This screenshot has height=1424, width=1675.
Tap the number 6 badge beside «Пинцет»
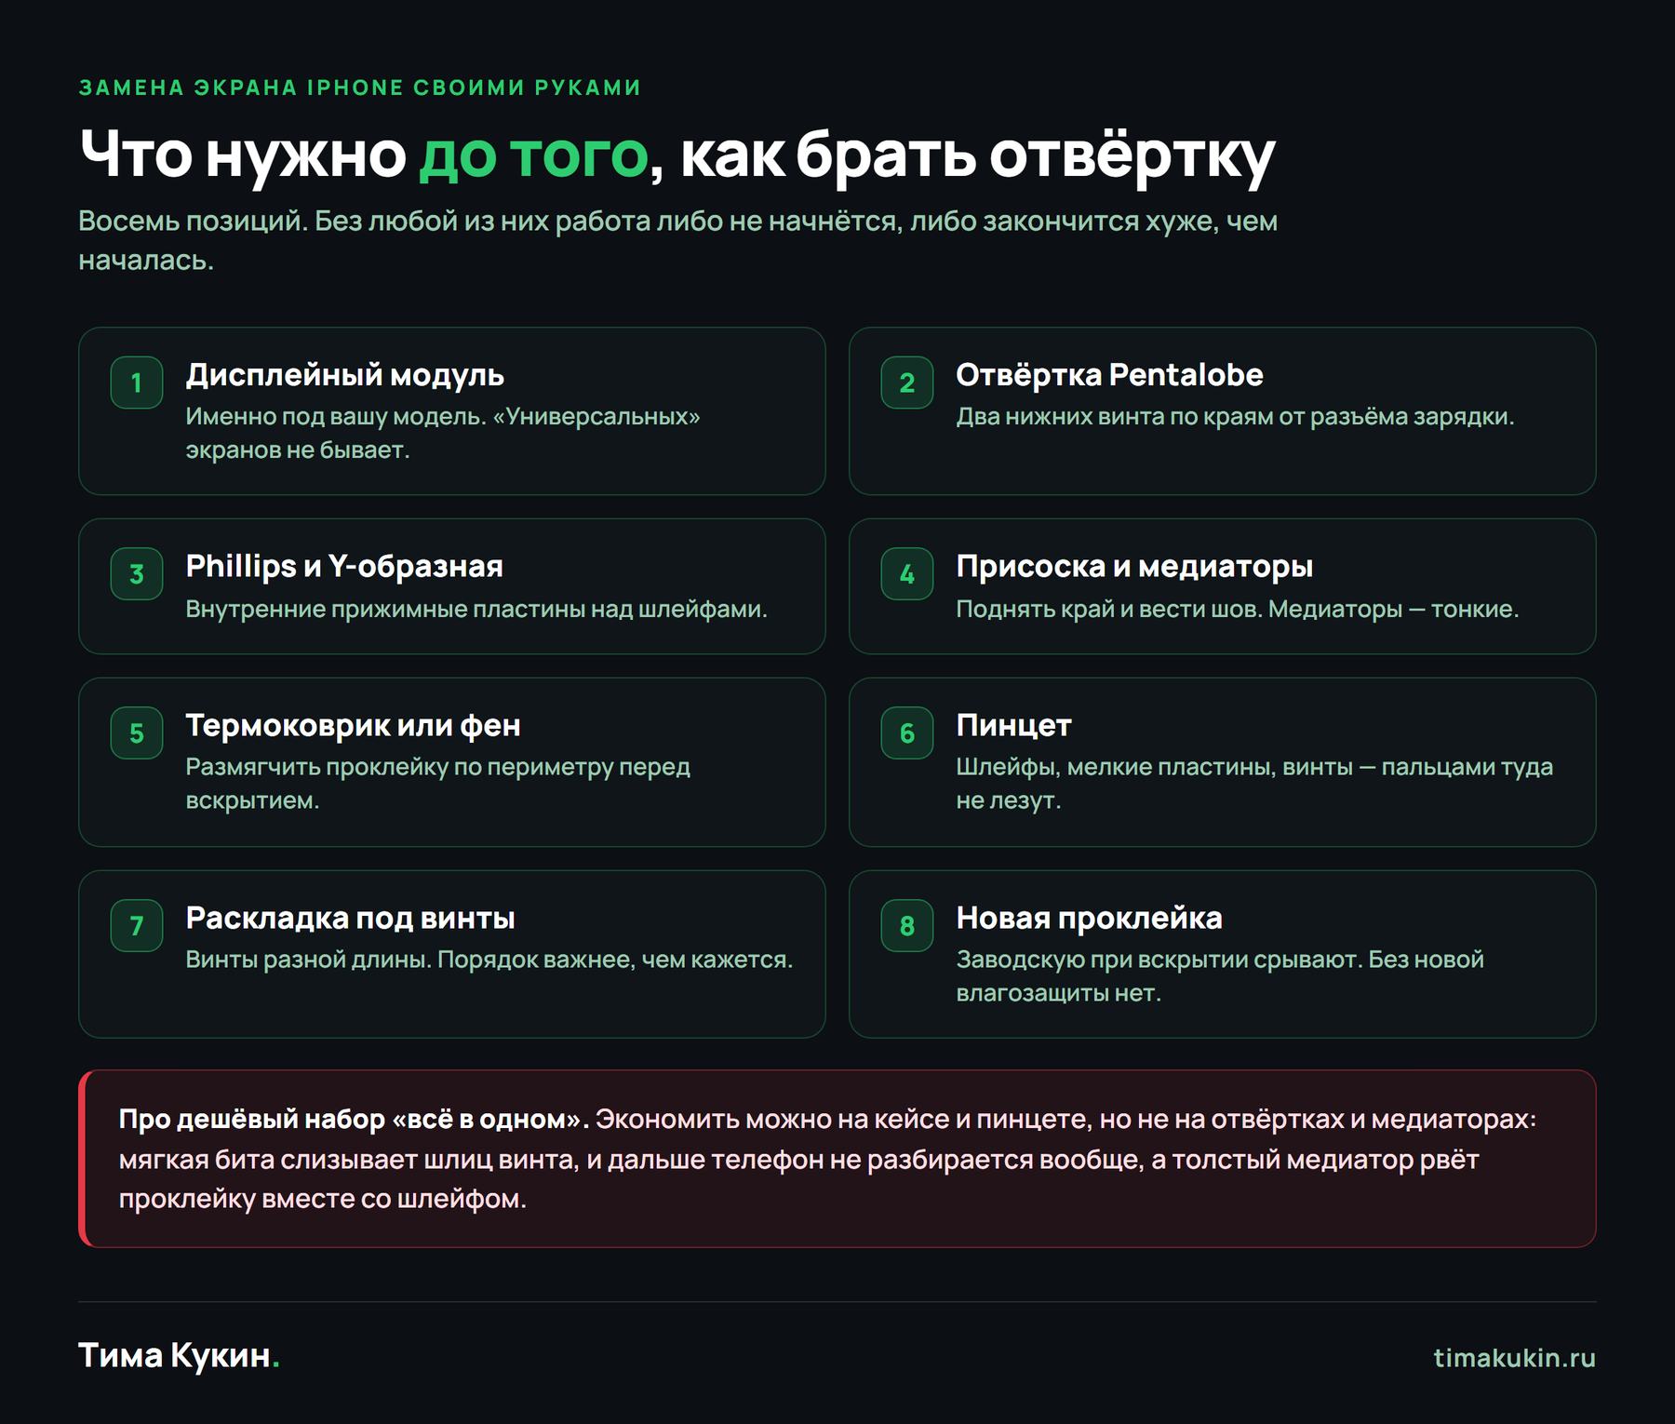(907, 733)
